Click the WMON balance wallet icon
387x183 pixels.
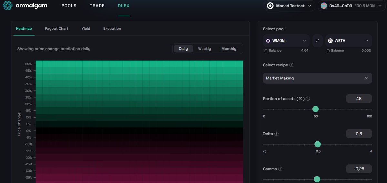tap(266, 51)
